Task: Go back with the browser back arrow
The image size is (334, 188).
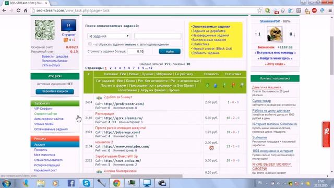Action: pyautogui.click(x=4, y=10)
